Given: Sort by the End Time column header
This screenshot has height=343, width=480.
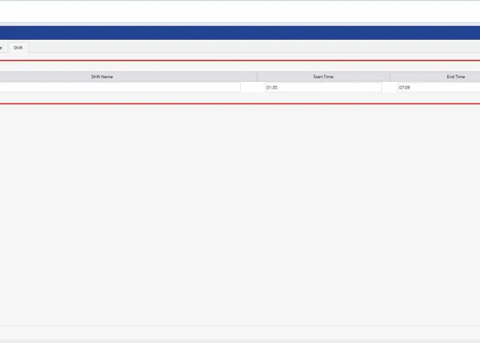Looking at the screenshot, I should click(x=455, y=77).
